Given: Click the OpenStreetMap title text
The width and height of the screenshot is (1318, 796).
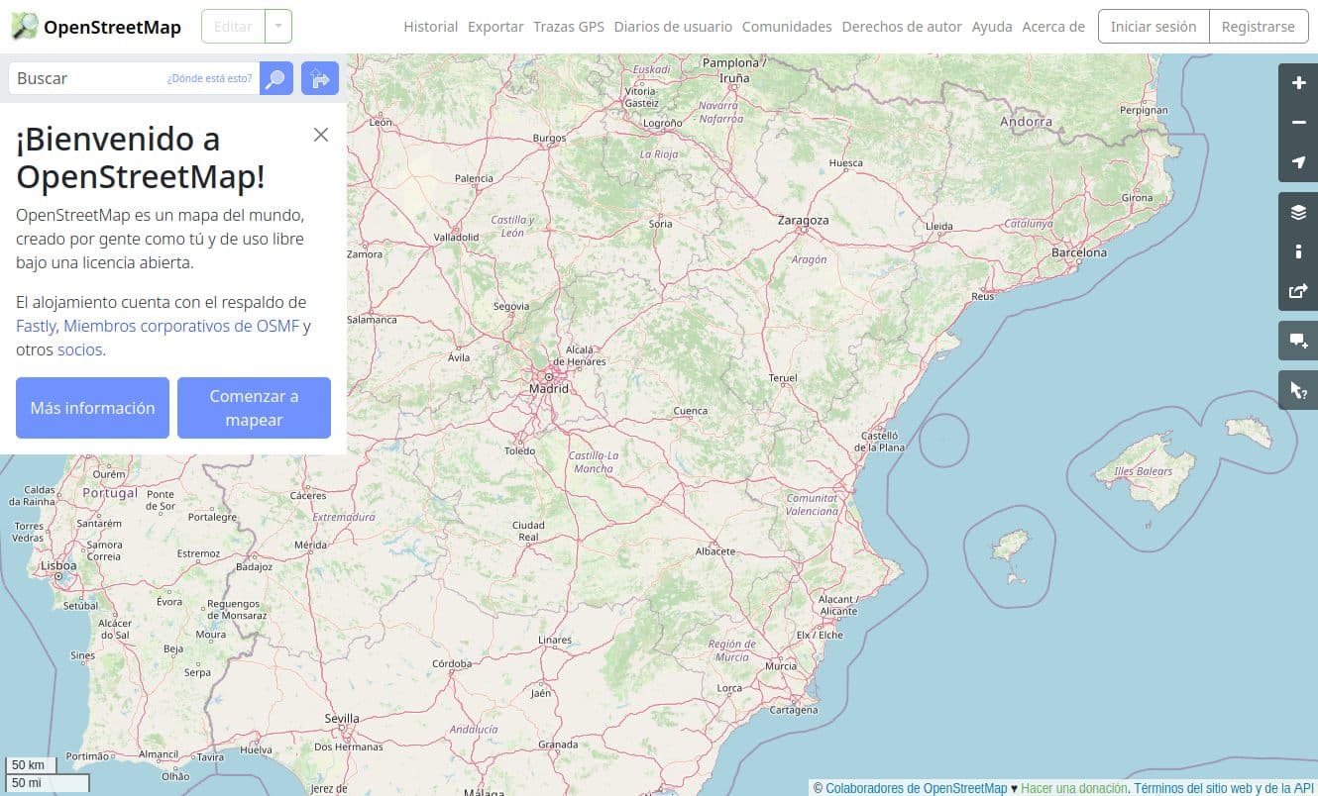Looking at the screenshot, I should pos(112,27).
